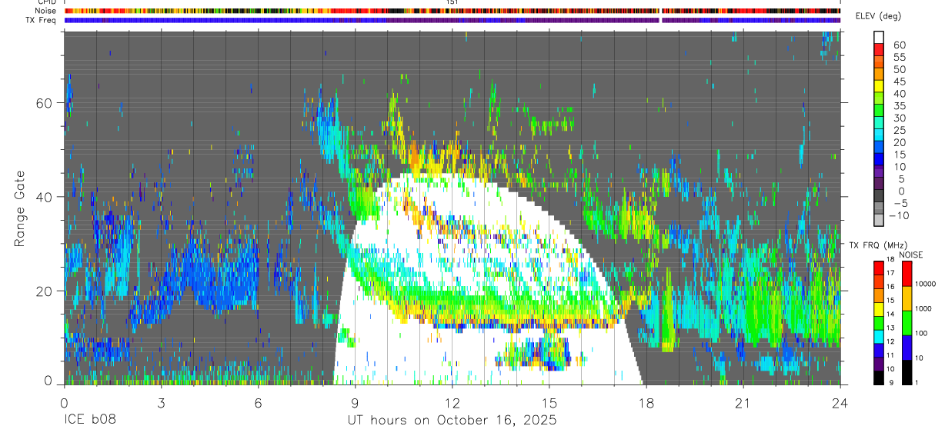
Task: Click y-axis tick label '20'
Action: pos(45,291)
